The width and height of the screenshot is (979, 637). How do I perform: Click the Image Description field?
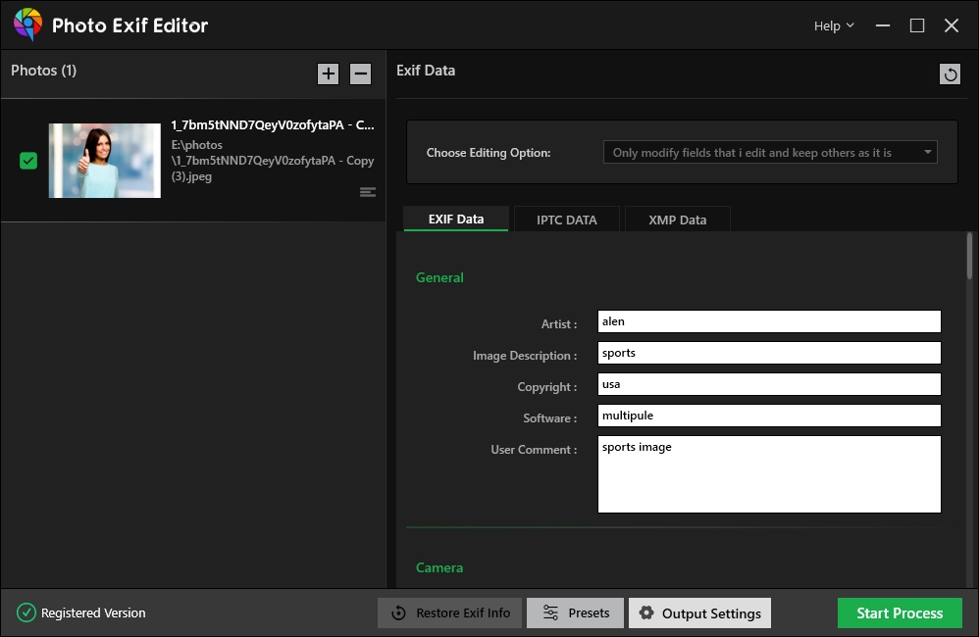coord(769,353)
